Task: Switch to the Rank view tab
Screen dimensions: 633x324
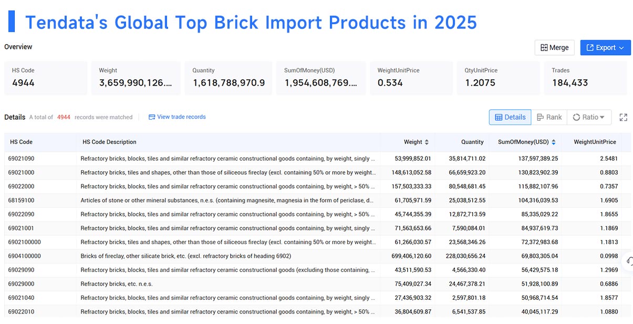Action: pyautogui.click(x=549, y=117)
